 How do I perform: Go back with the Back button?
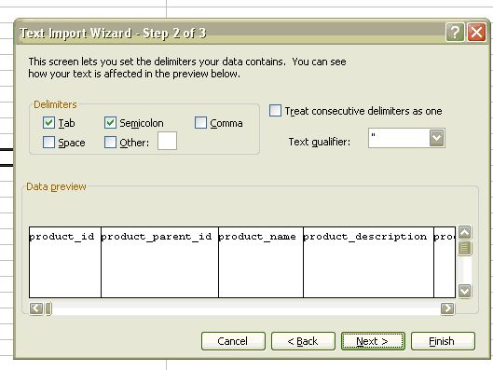(x=303, y=341)
